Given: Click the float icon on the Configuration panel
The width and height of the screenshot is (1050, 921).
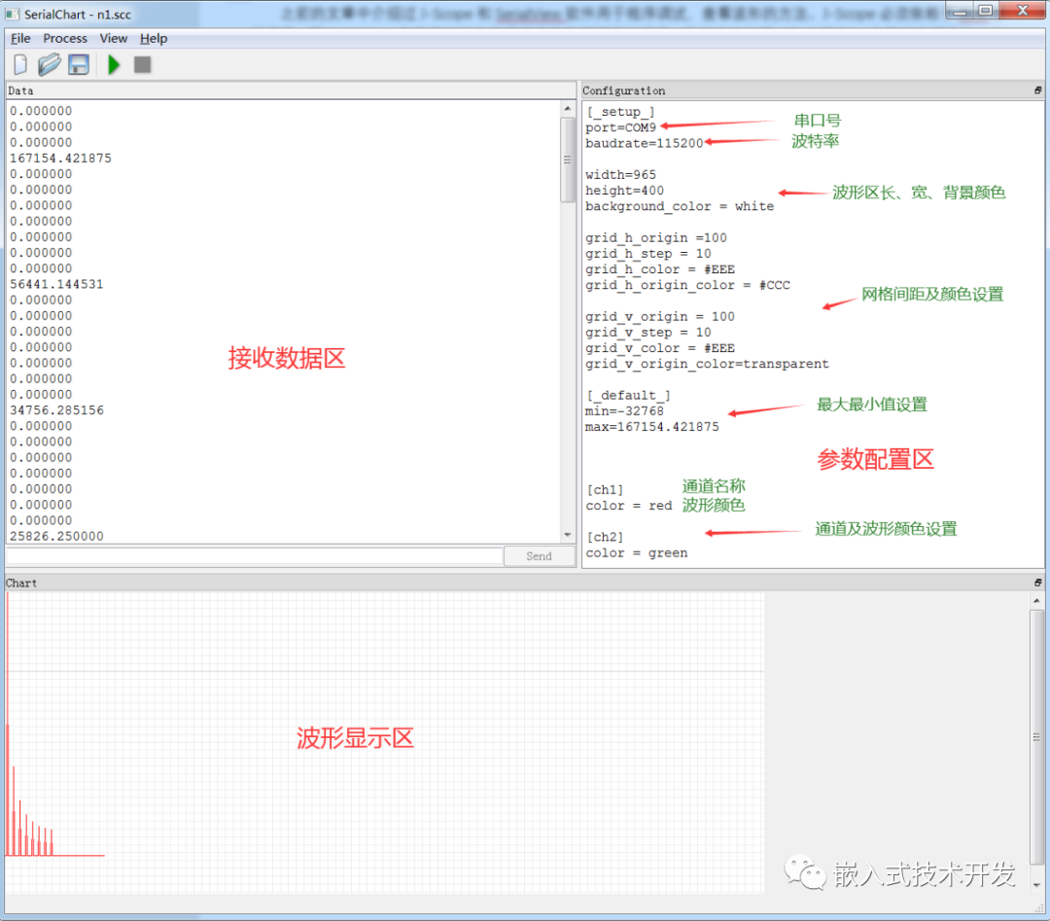Looking at the screenshot, I should [1036, 89].
